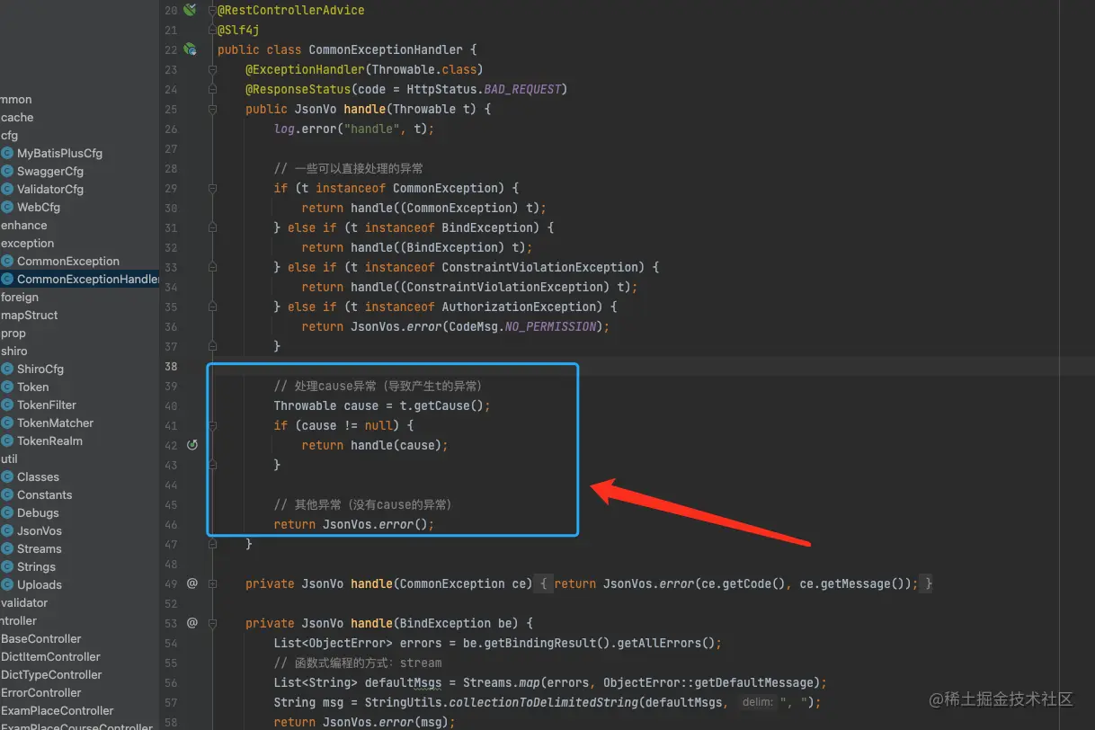Click the class icon beside ValidatorCfg
1095x730 pixels.
point(7,189)
